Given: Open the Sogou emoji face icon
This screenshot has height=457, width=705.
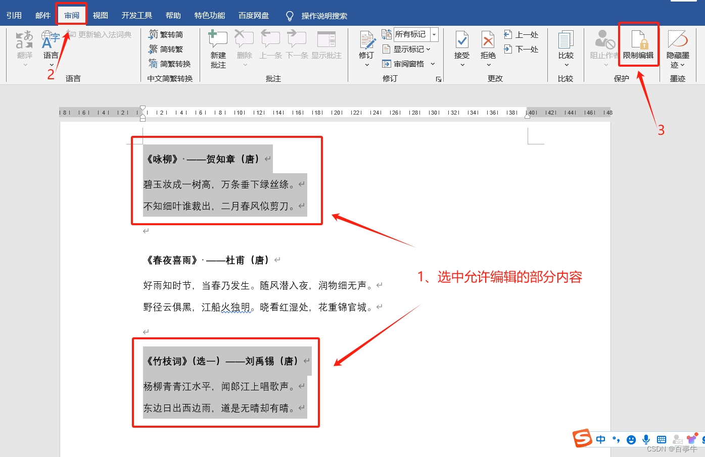Looking at the screenshot, I should 631,440.
